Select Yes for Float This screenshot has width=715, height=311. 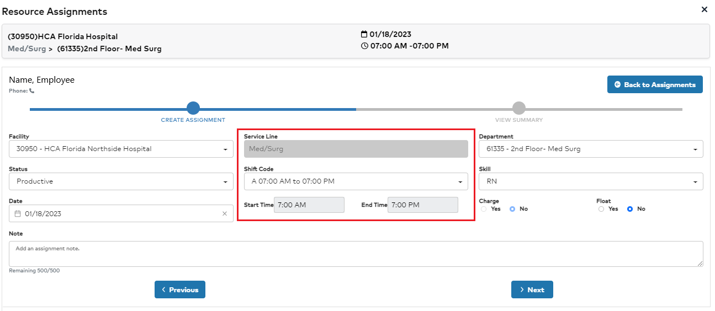click(x=601, y=209)
